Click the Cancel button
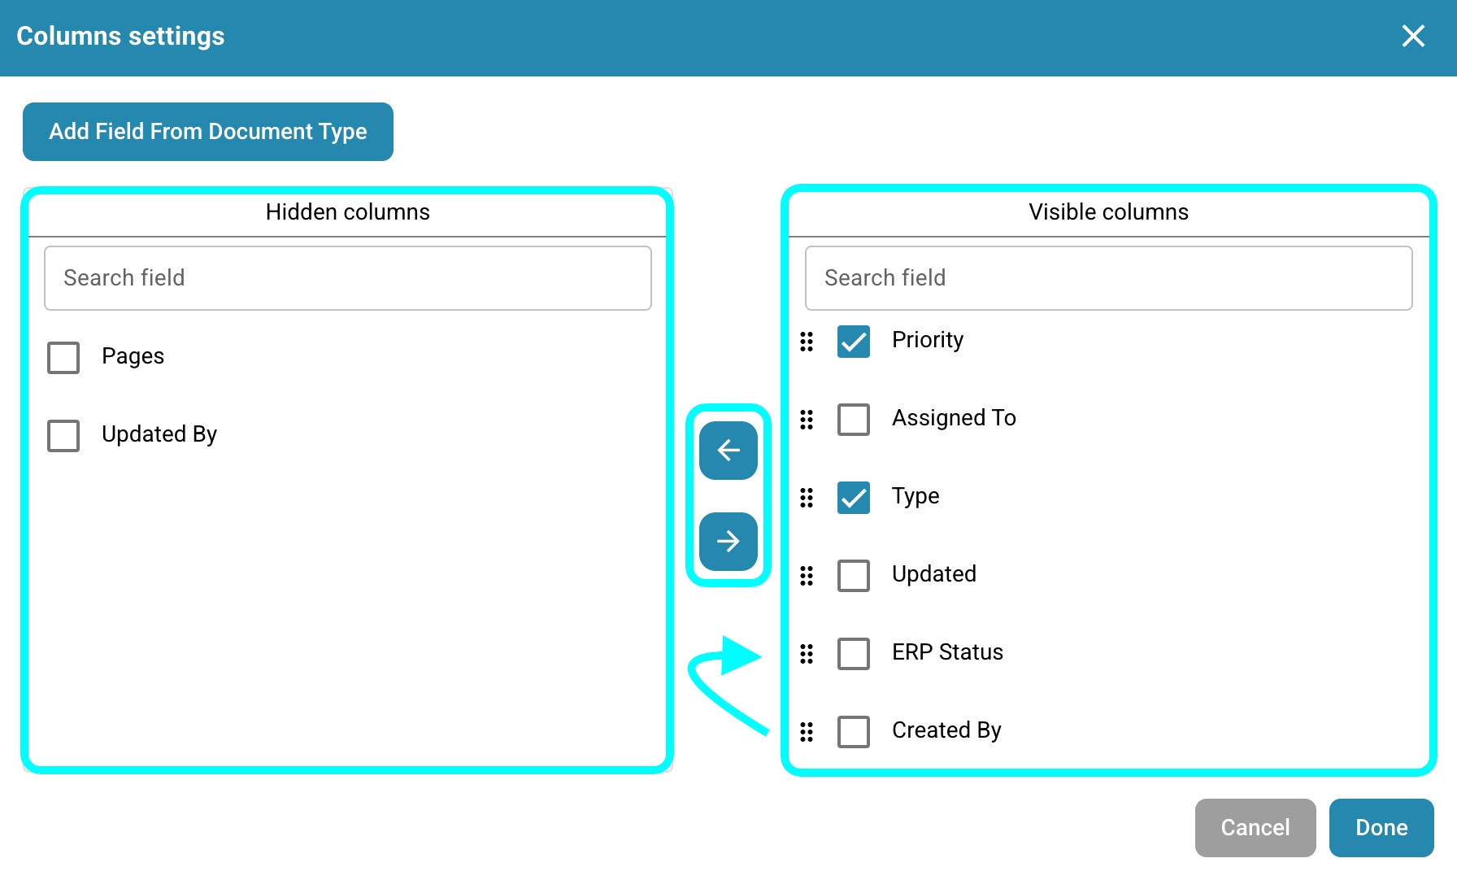This screenshot has width=1457, height=880. [1255, 827]
